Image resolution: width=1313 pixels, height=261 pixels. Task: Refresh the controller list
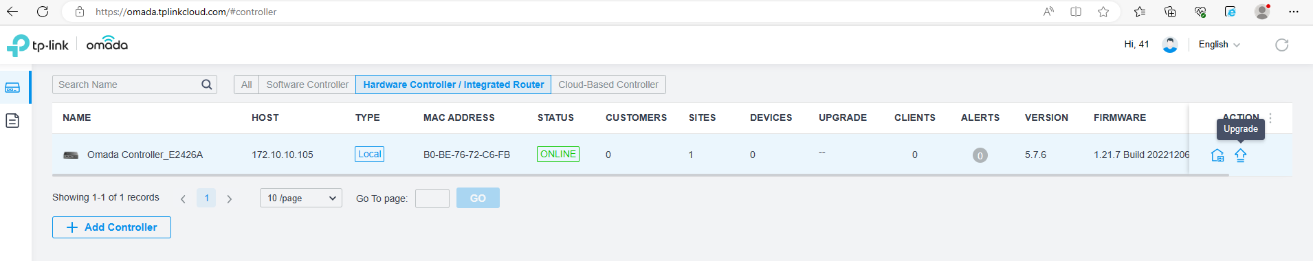(1282, 45)
